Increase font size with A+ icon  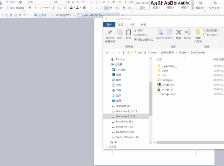pyautogui.click(x=69, y=2)
